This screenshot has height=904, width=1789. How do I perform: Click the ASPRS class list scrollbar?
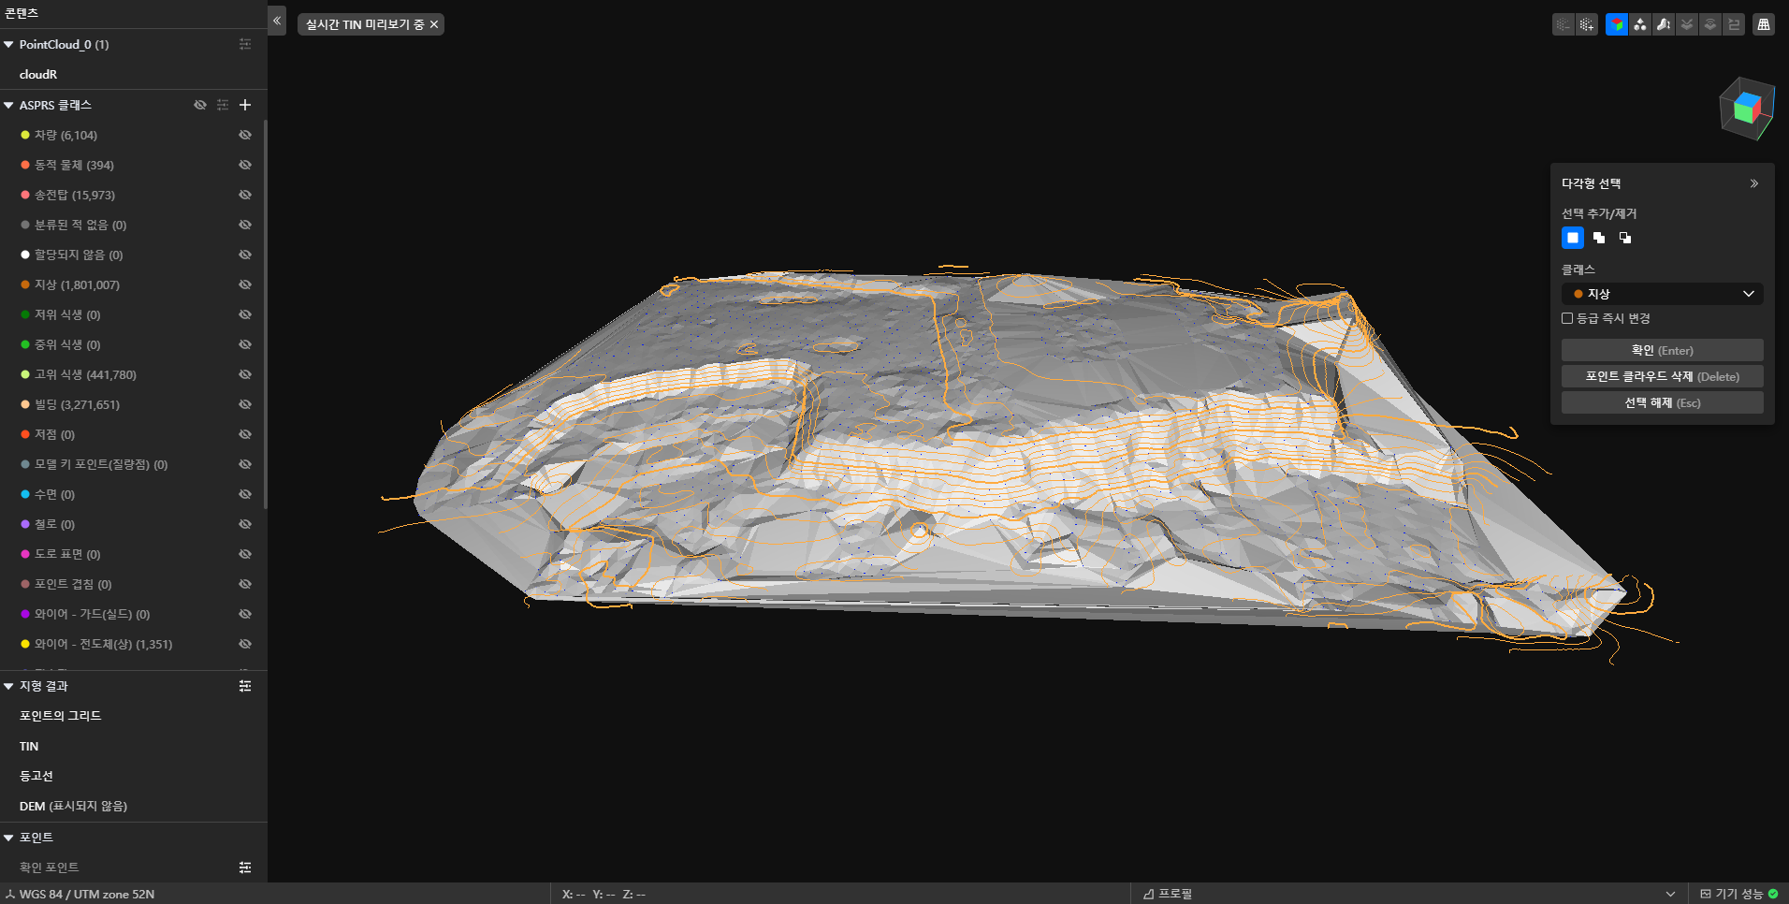pyautogui.click(x=266, y=314)
